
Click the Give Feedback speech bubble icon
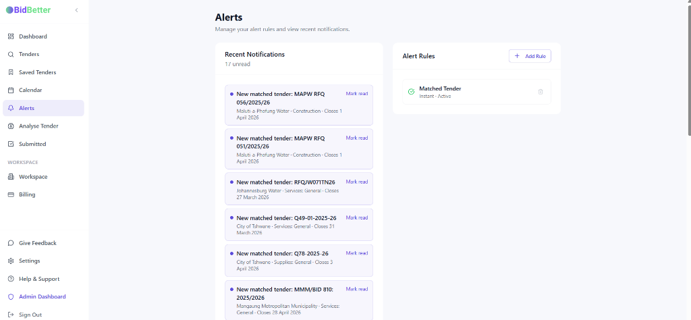point(11,243)
